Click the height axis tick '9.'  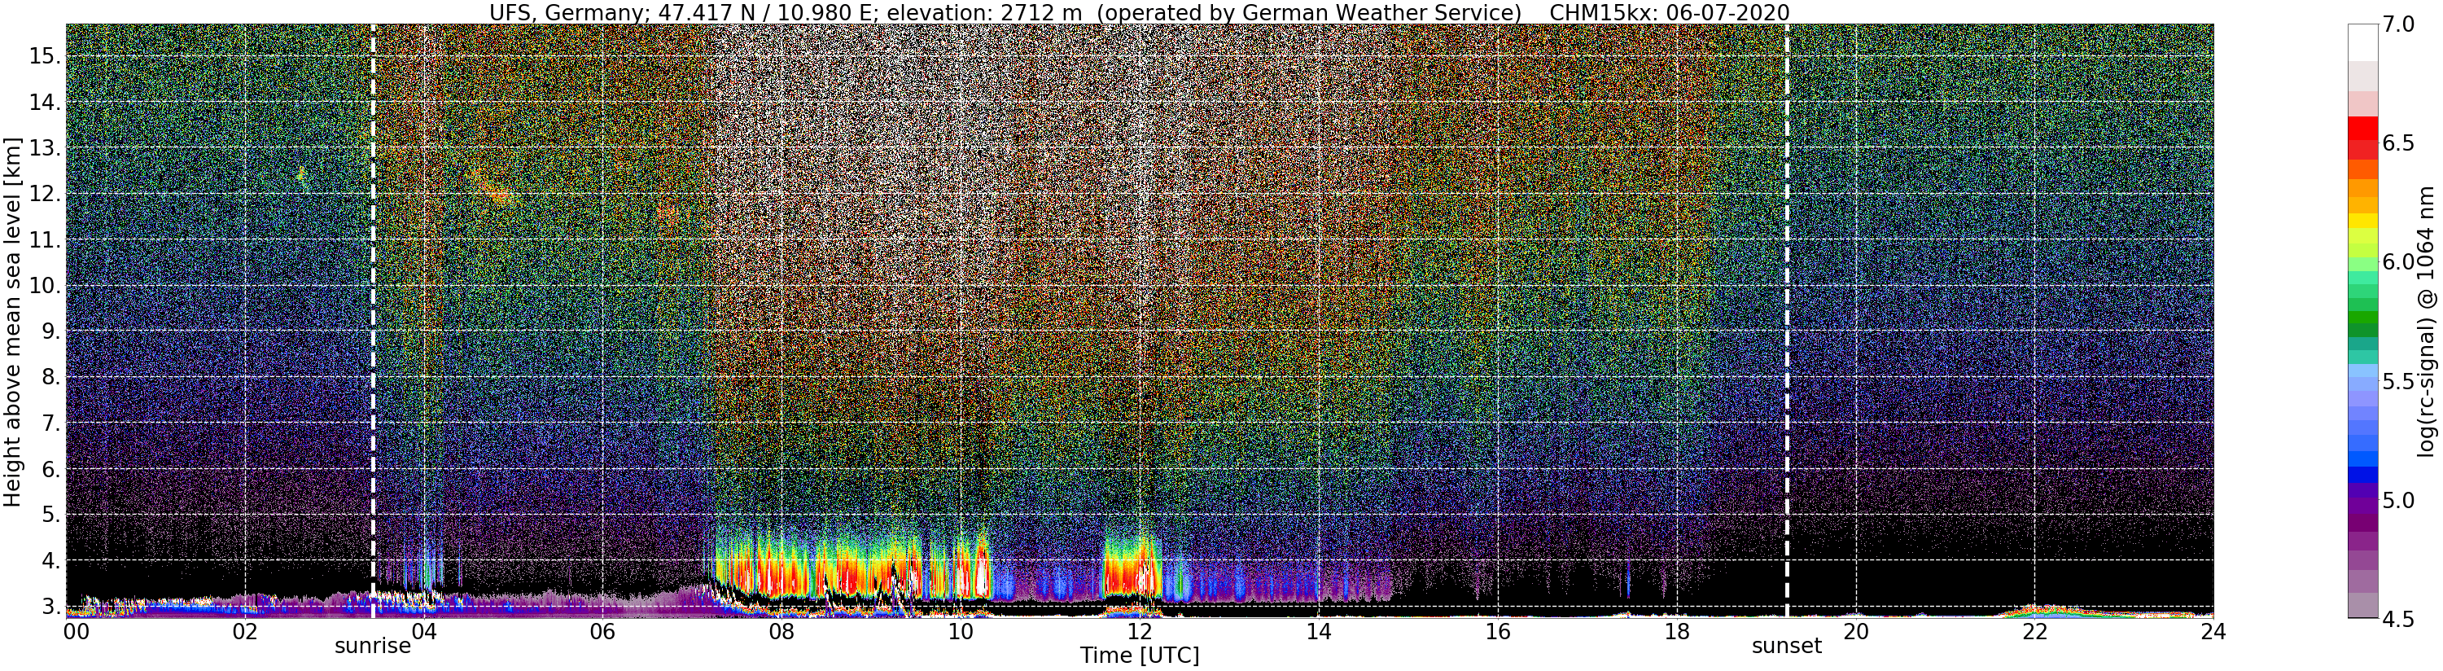coord(50,331)
